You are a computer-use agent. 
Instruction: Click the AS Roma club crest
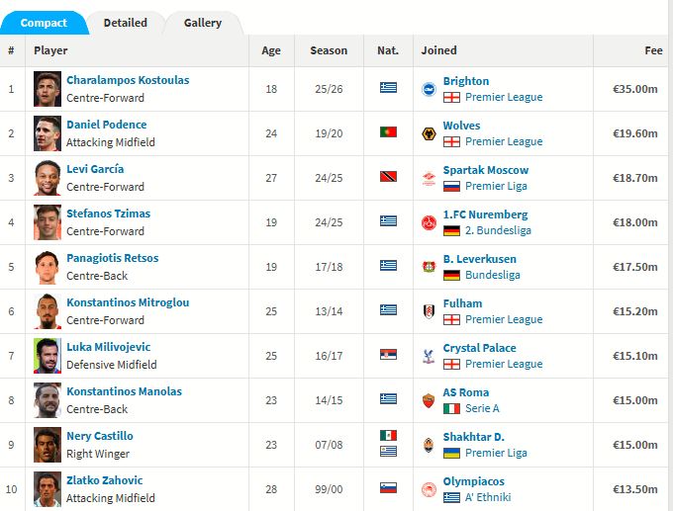(x=429, y=401)
